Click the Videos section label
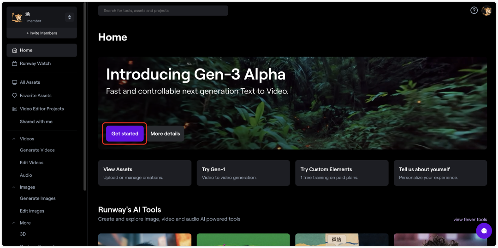498x248 pixels. pos(27,139)
